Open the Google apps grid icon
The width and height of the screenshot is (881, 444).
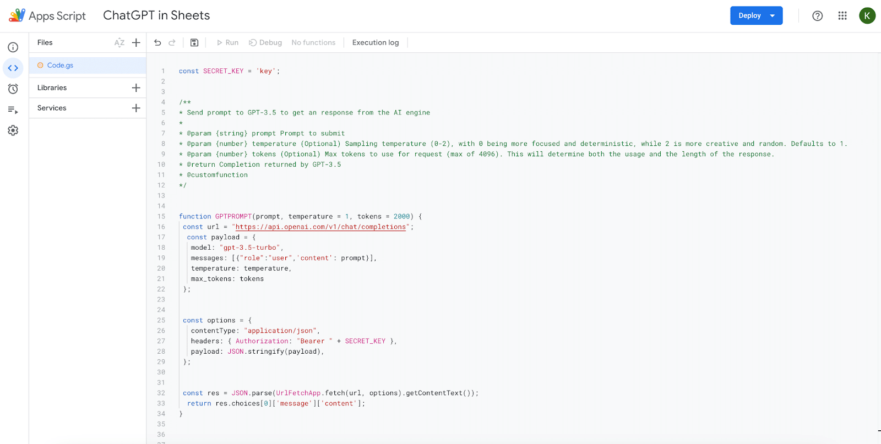point(842,15)
